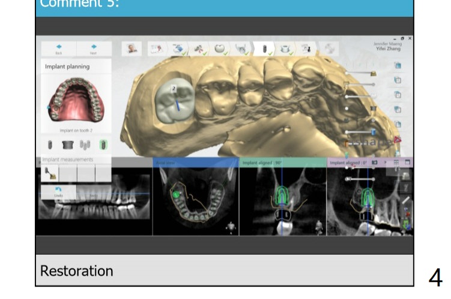Select the upper jaw model thumbnail
451x299 pixels.
76,99
